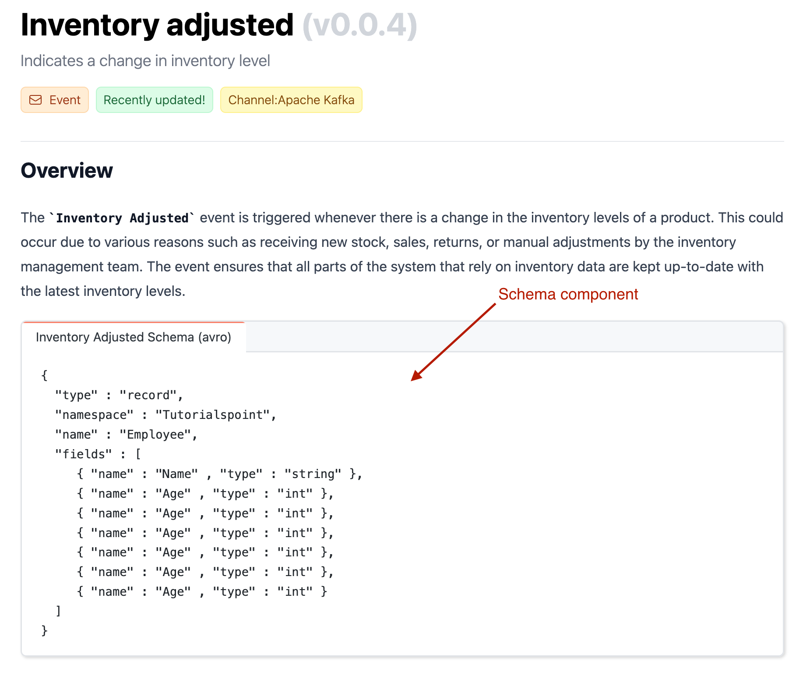Click the field line with "Name" type "string"

(x=219, y=474)
